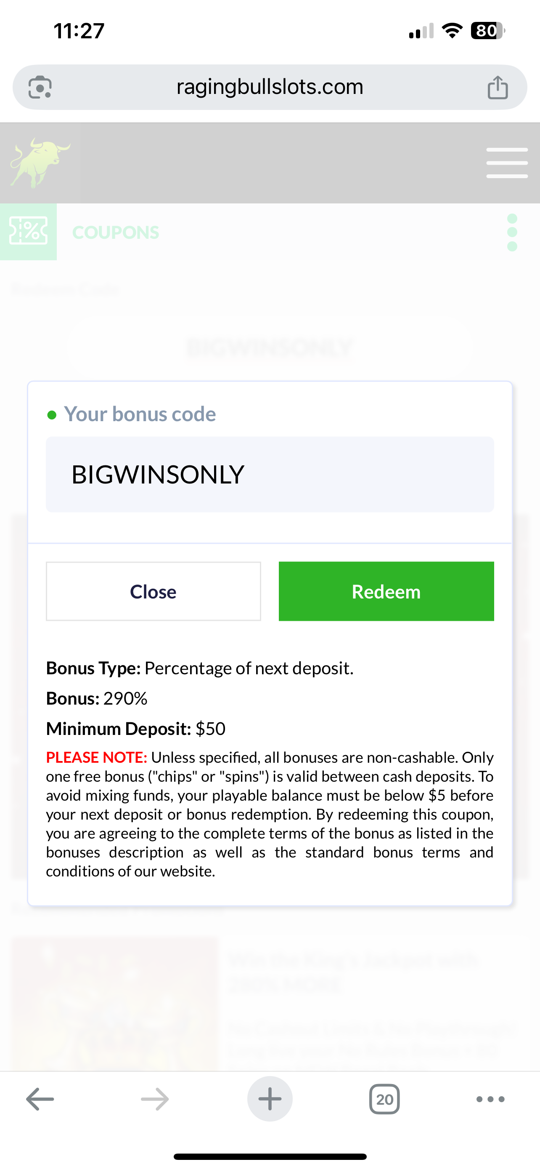The height and width of the screenshot is (1170, 540).
Task: Tap the 11:27 clock in the status bar
Action: [79, 31]
